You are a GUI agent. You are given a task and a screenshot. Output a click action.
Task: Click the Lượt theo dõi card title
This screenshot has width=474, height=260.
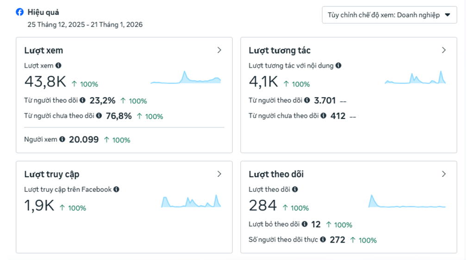tap(276, 174)
